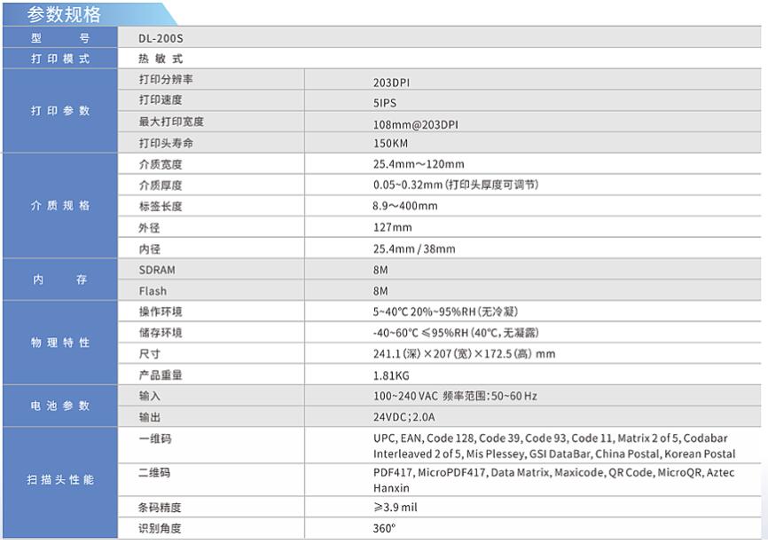This screenshot has height=544, width=768.
Task: Click the 扫描头性能 category cell
Action: [60, 480]
